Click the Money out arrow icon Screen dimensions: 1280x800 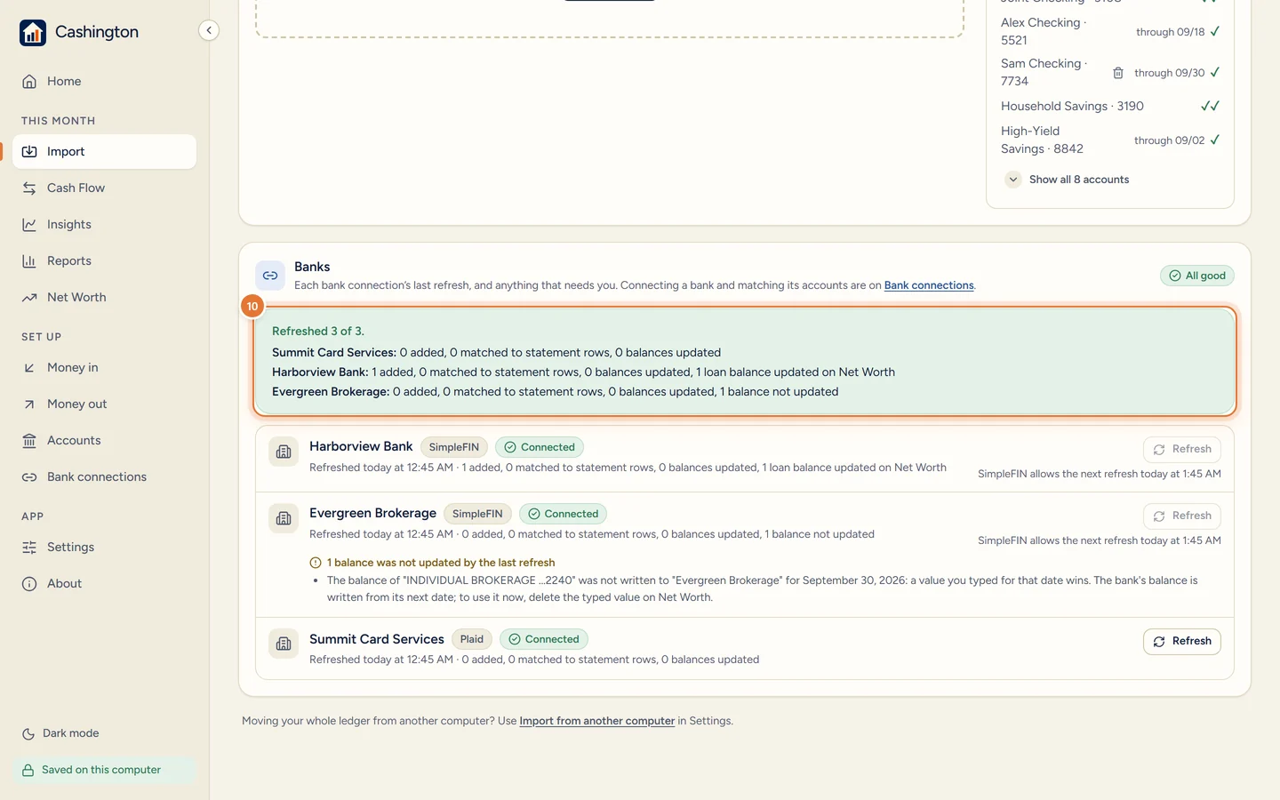(x=29, y=404)
